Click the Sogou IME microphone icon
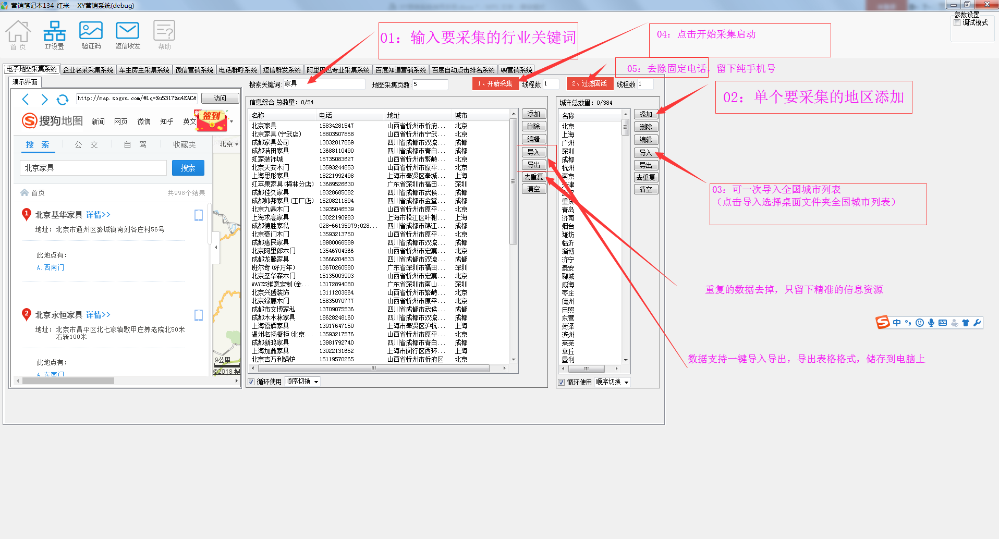Screen dimensions: 999x539 [931, 323]
